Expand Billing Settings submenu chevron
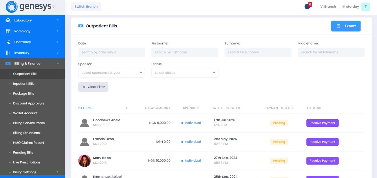Screen dimensions: 377x178 point(58,172)
